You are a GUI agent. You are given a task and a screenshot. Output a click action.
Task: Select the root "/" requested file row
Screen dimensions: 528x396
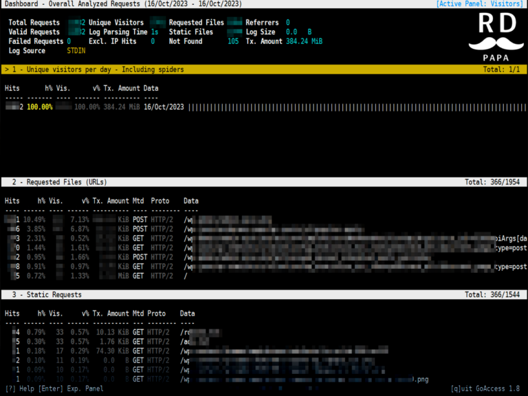coord(186,276)
